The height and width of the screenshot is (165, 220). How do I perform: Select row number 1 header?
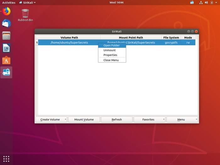pos(37,42)
